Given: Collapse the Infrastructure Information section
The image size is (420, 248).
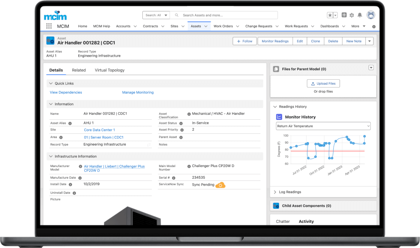Looking at the screenshot, I should click(x=50, y=156).
